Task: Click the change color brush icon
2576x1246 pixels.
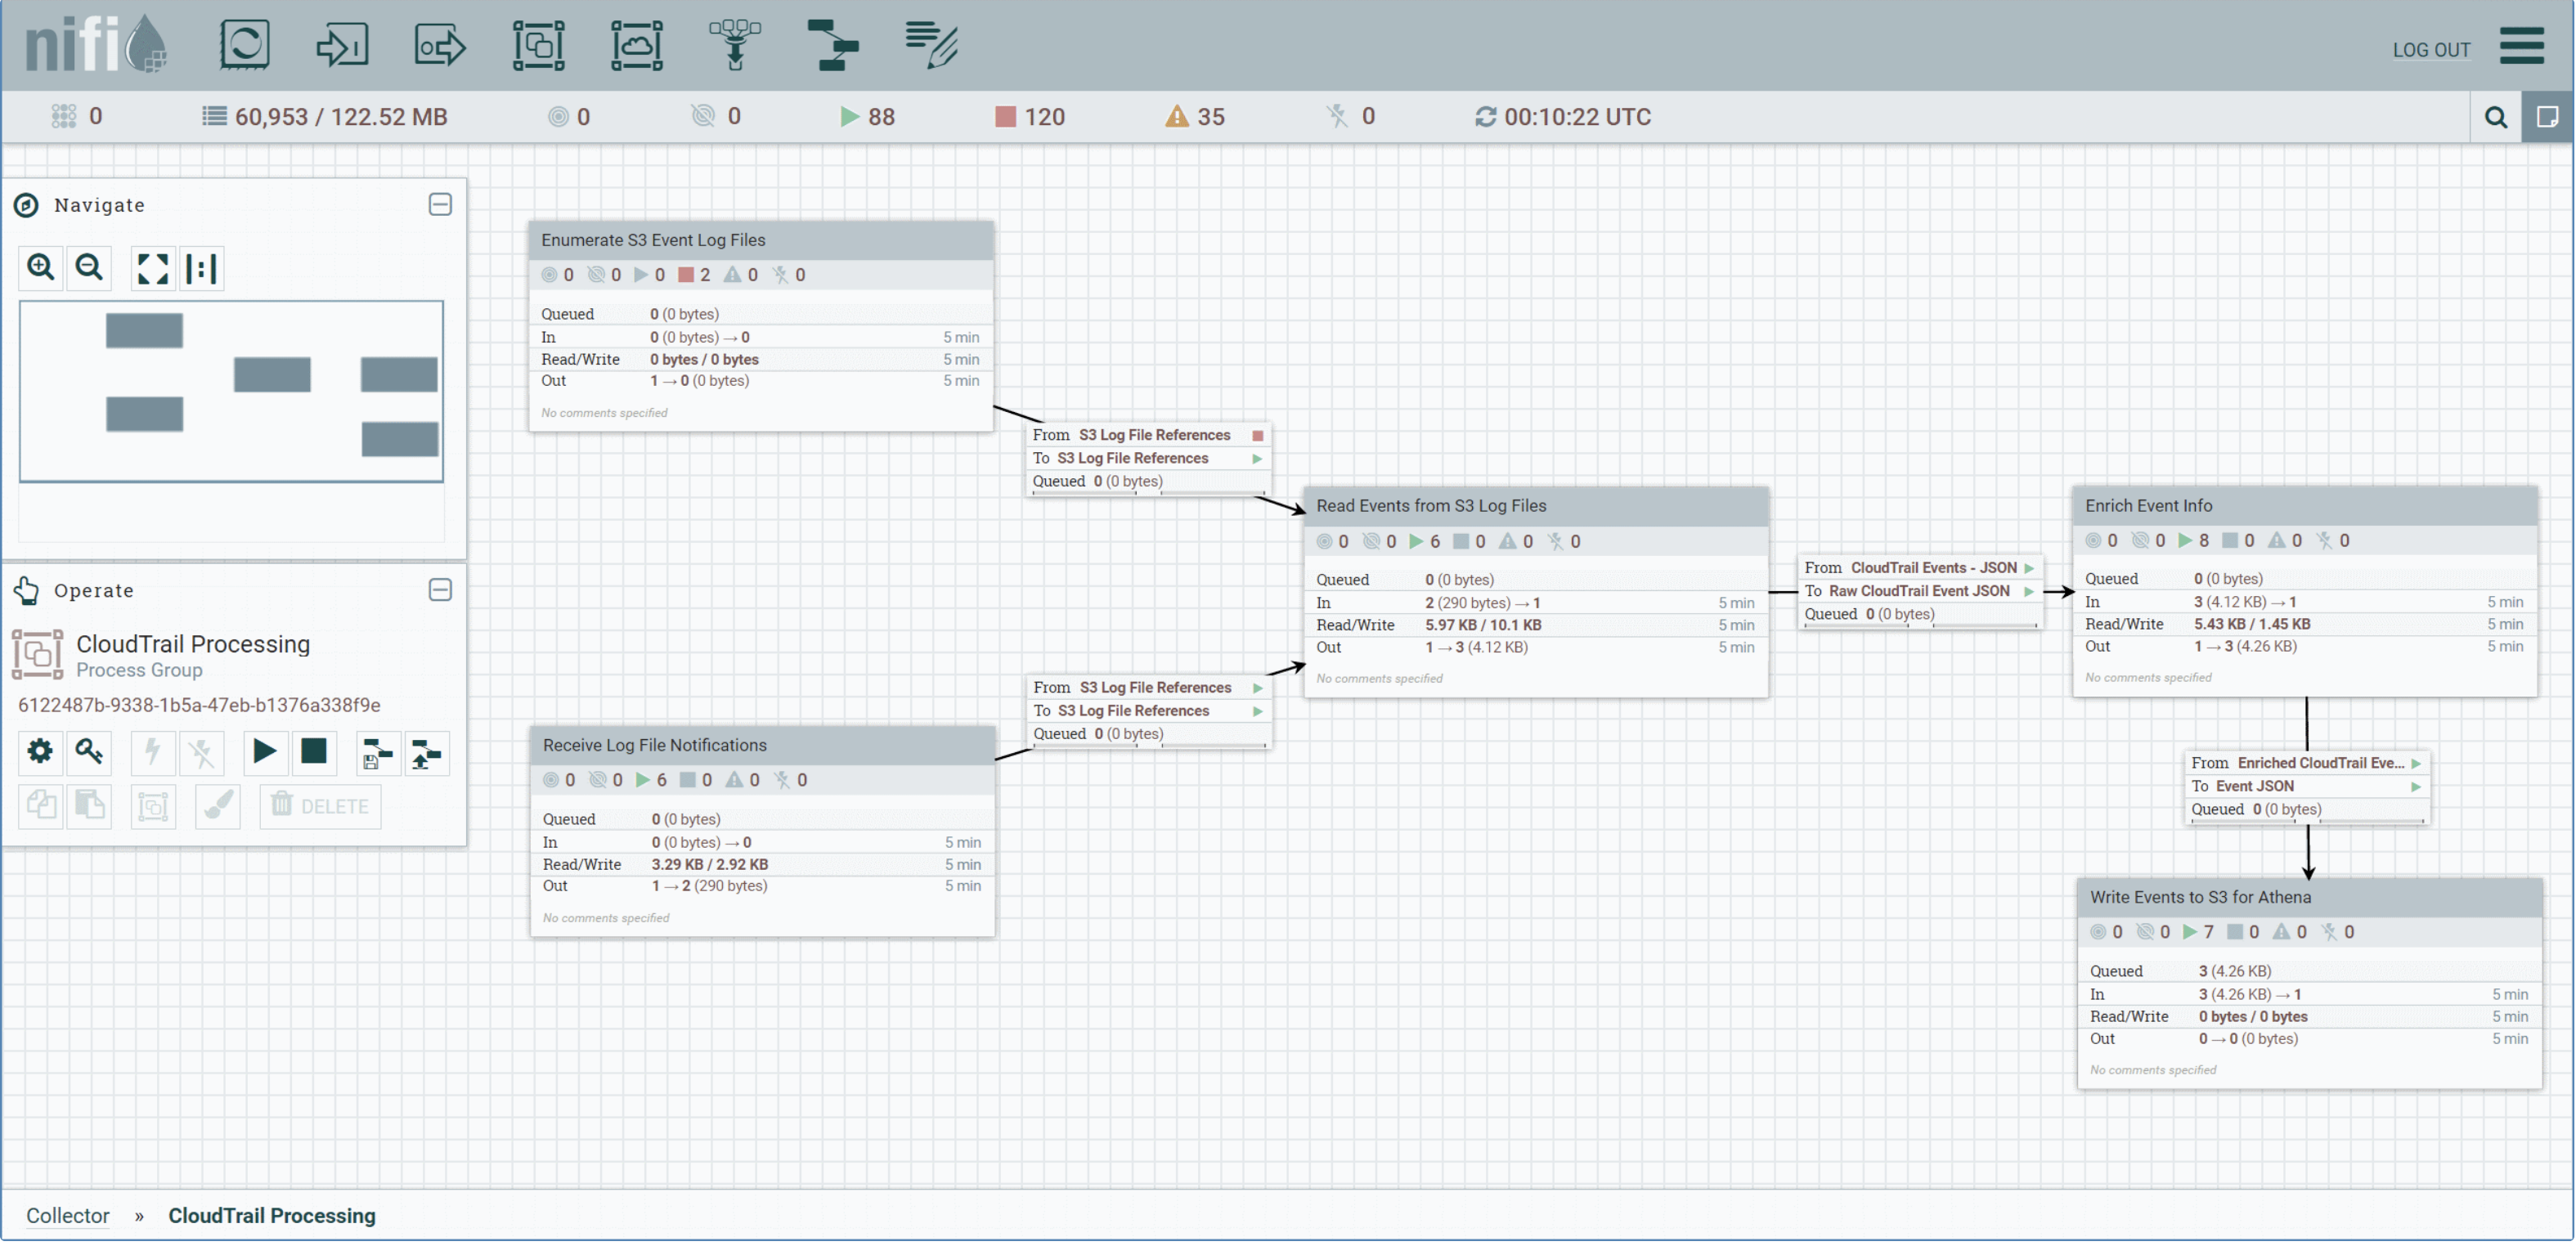Action: [x=217, y=806]
